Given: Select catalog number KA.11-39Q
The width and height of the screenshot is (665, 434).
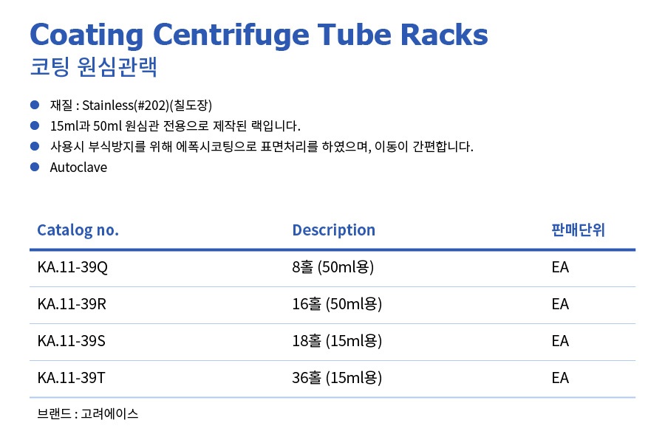Looking at the screenshot, I should click(x=72, y=267).
